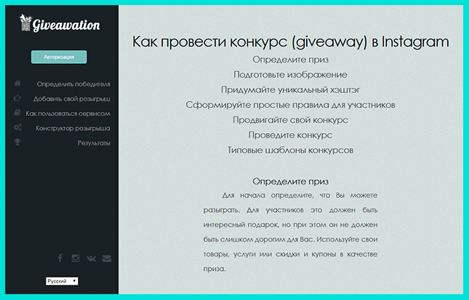This screenshot has width=469, height=300.
Task: Jump to Типовые шаблоны конкурсов link
Action: click(x=290, y=150)
